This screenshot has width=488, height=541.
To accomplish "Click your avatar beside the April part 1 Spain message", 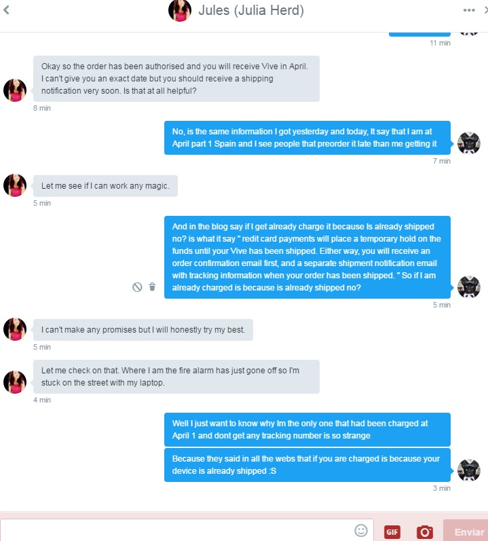I will coord(469,143).
